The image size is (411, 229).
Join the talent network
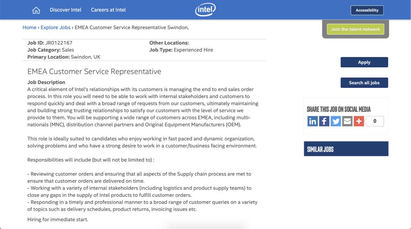pyautogui.click(x=356, y=29)
